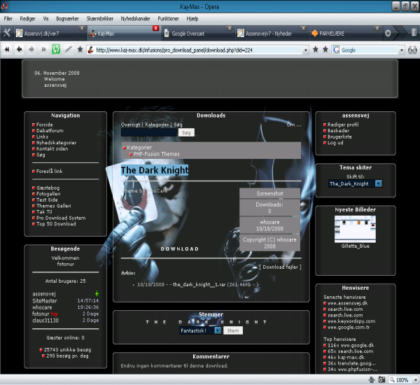The image size is (420, 385).
Task: Click the camera icon in the status bar
Action: (381, 379)
